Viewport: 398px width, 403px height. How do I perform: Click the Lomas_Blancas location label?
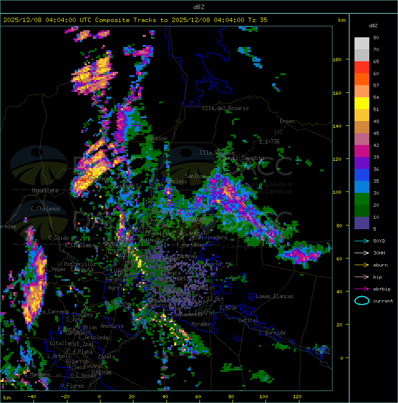pos(275,296)
